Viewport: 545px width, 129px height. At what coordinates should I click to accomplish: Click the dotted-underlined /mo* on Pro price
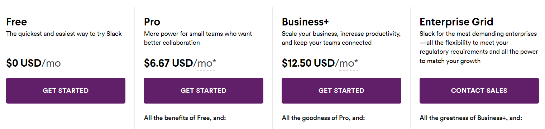[207, 64]
